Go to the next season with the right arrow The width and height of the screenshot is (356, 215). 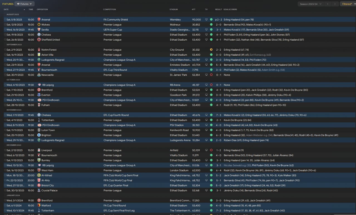[335, 4]
